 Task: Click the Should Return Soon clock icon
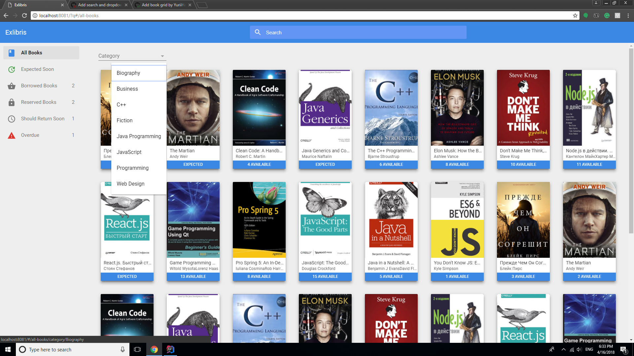pyautogui.click(x=12, y=119)
